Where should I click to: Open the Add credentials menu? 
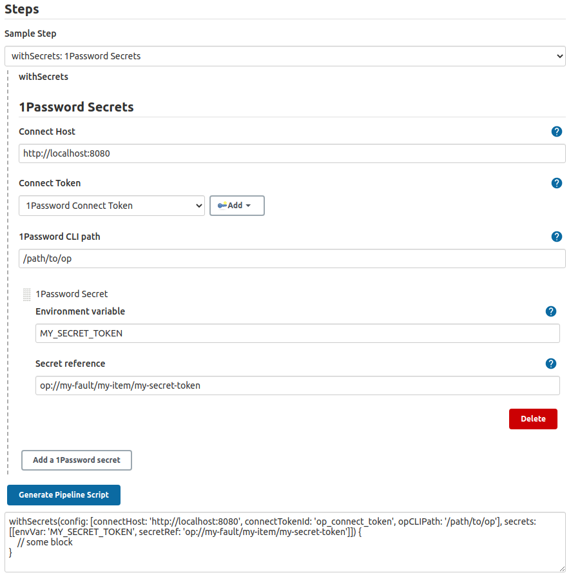[237, 206]
